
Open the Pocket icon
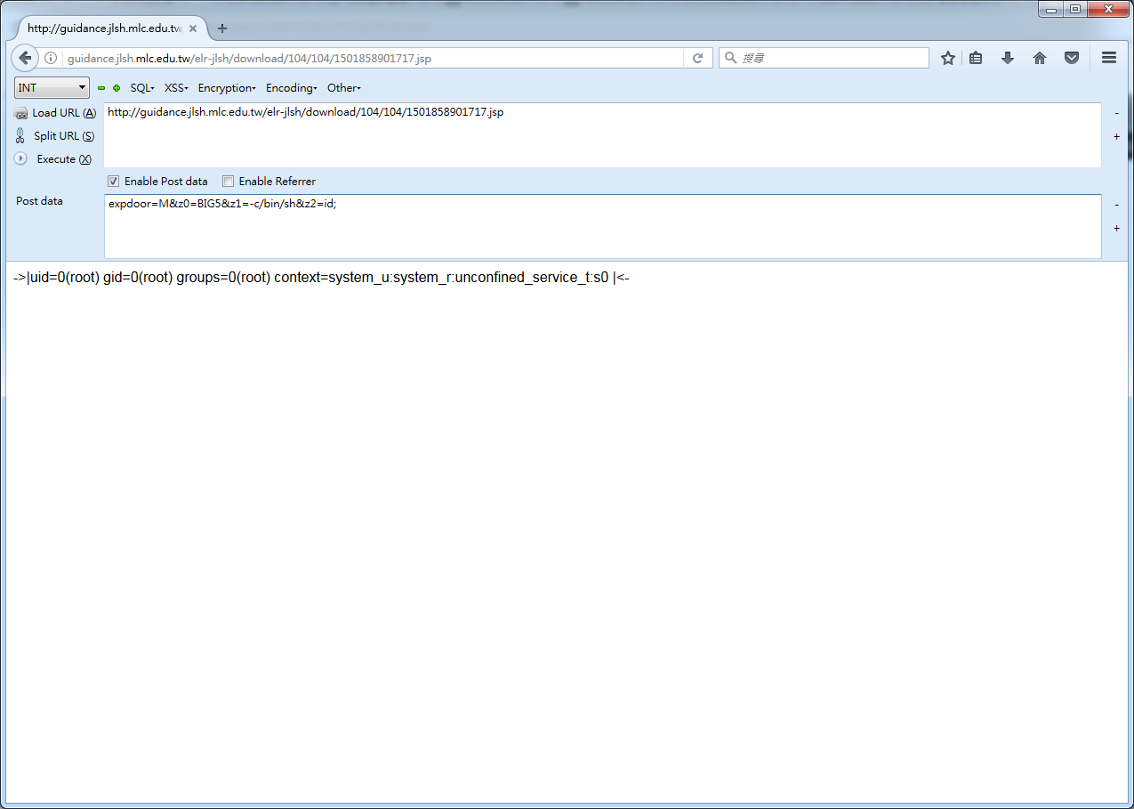pyautogui.click(x=1072, y=58)
